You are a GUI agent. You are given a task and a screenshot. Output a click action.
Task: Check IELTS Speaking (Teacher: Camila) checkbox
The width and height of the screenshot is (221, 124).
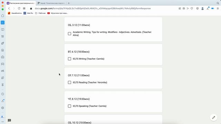click(69, 106)
